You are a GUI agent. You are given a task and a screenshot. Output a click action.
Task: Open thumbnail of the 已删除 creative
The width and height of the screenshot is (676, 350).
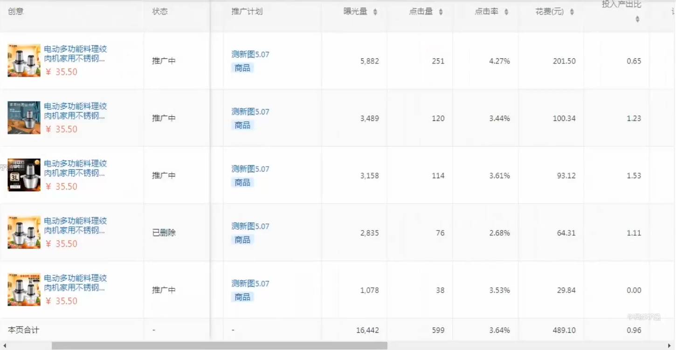pos(24,232)
